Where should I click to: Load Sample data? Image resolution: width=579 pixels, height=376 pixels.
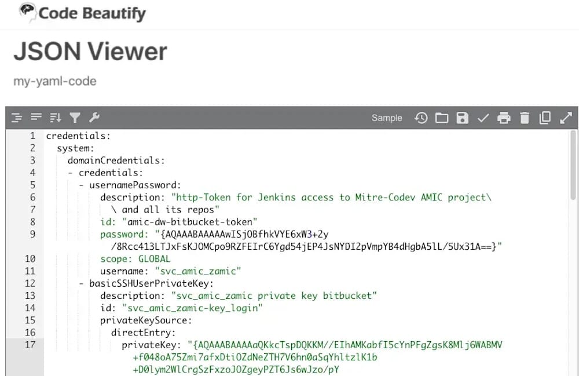(386, 118)
